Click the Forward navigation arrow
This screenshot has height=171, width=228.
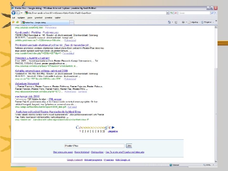(x=18, y=13)
